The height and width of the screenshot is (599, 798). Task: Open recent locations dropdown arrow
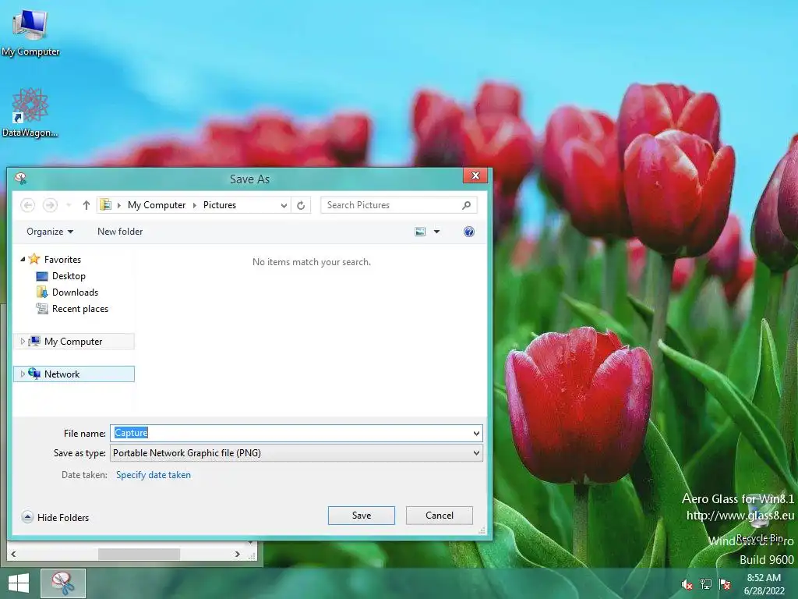click(x=69, y=205)
